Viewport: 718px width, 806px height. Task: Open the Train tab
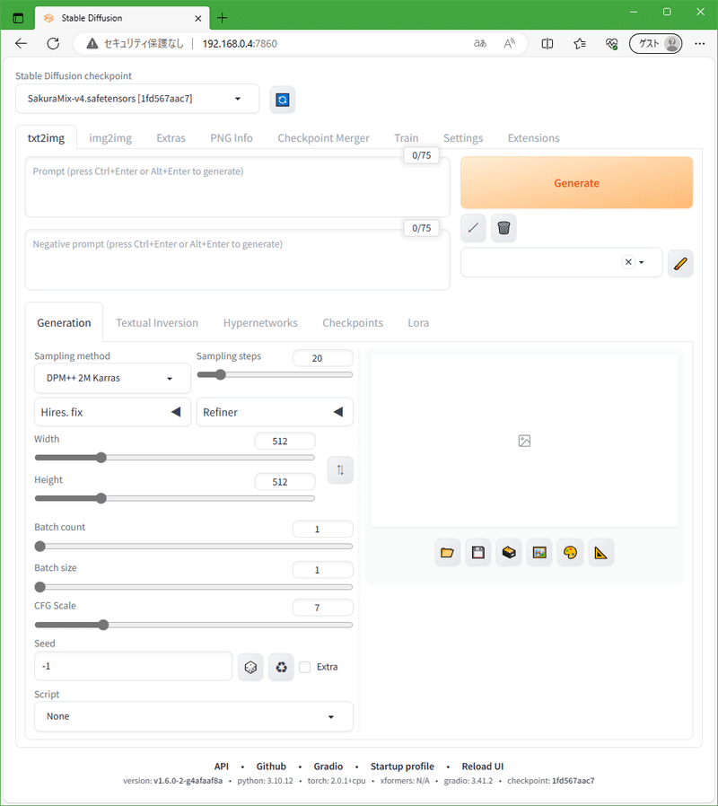click(x=406, y=138)
